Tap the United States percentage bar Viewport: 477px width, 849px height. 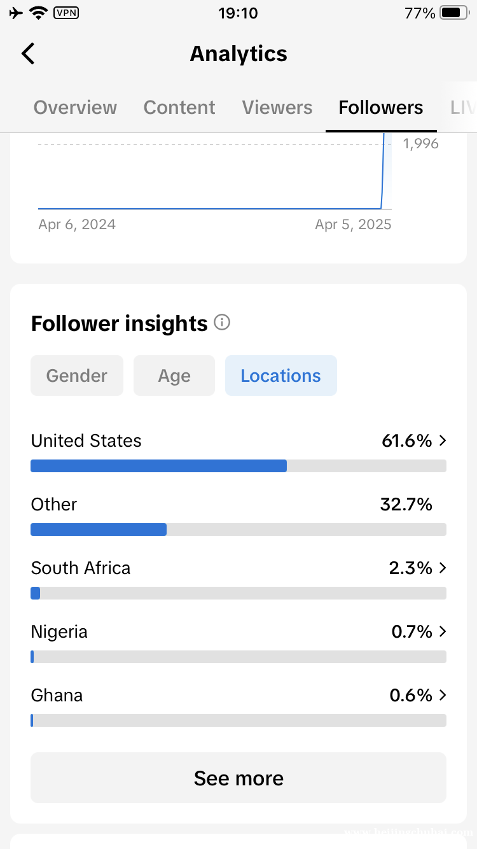(x=238, y=466)
